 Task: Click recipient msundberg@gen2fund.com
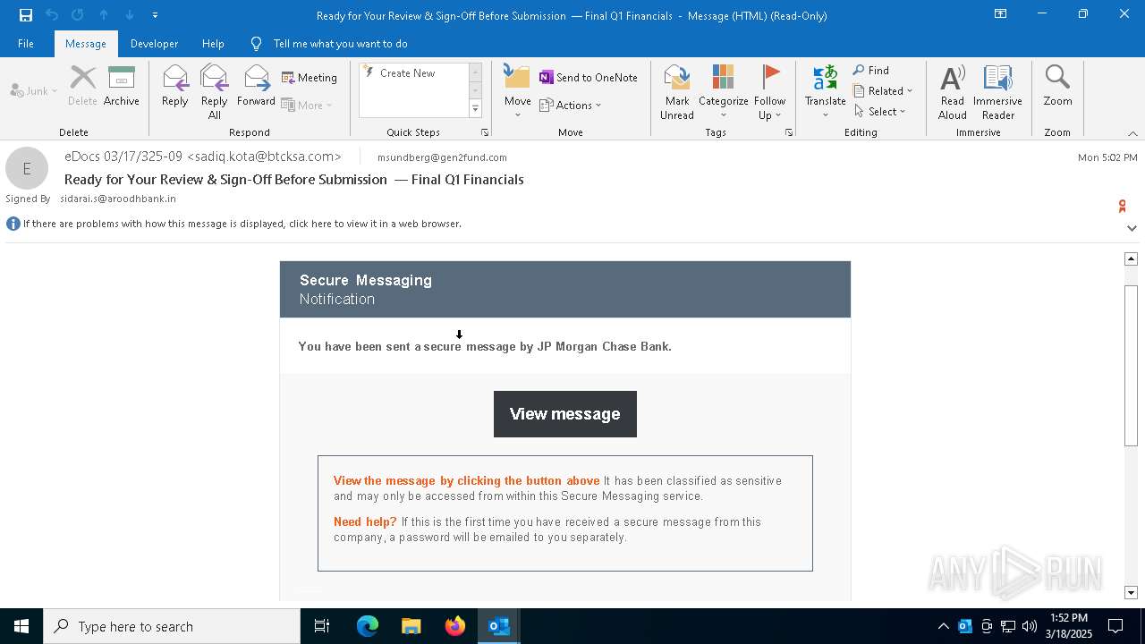pos(442,157)
